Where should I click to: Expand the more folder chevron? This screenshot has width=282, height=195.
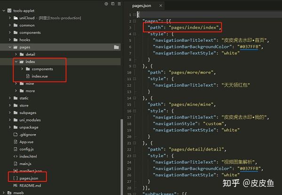pos(16,91)
